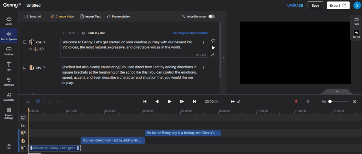Open the three-dot menu of Zoe's text block
Image resolution: width=362 pixels, height=154 pixels.
pos(203,42)
